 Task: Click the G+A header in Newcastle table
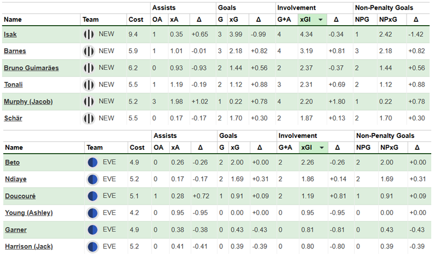(x=284, y=20)
